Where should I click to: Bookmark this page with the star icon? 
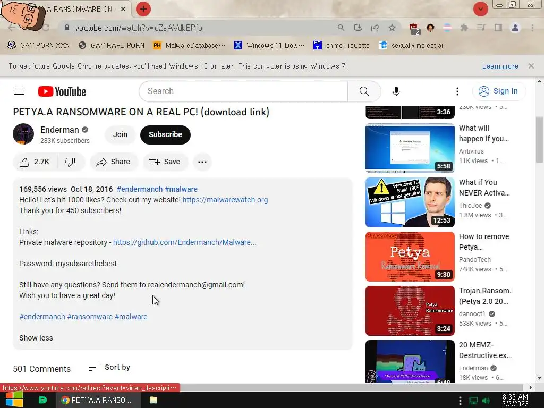click(x=392, y=28)
